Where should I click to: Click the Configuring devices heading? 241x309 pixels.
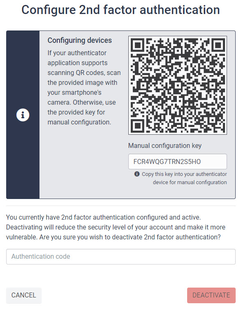tap(80, 40)
